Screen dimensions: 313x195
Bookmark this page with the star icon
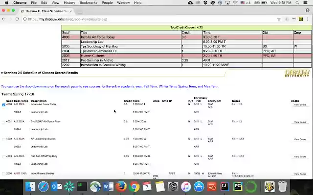[279, 19]
